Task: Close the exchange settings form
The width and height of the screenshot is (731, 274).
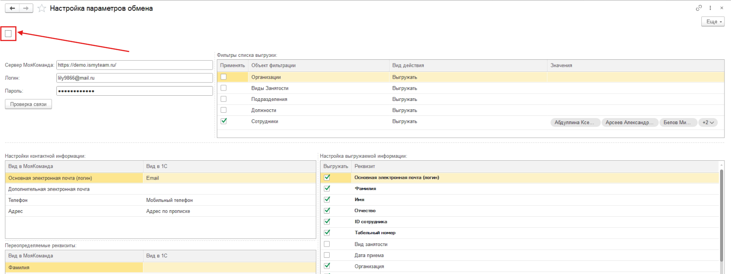Action: coord(722,8)
